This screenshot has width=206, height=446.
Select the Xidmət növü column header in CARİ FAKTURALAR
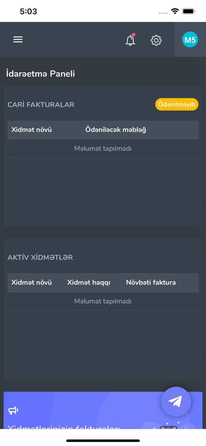31,130
